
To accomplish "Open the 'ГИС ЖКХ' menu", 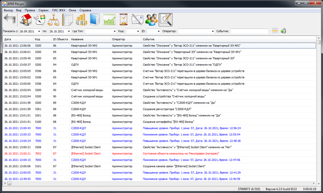I will pos(59,10).
